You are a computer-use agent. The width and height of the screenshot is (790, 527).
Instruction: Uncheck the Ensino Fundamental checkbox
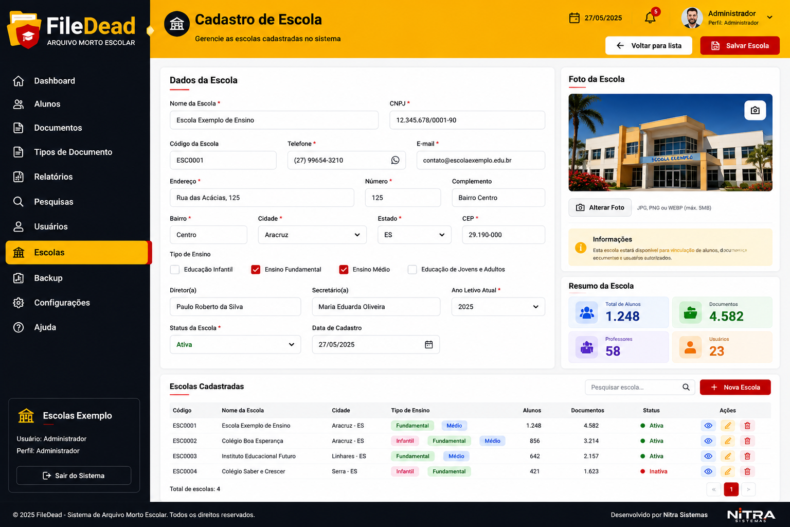(256, 270)
